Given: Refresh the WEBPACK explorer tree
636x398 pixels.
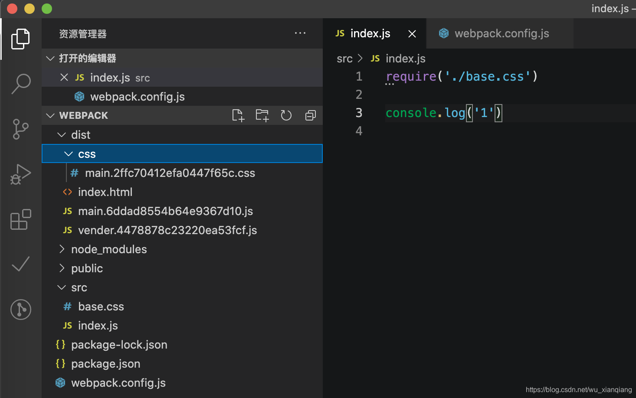Looking at the screenshot, I should 286,115.
